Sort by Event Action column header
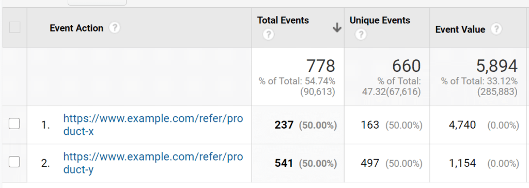529x188 pixels. (x=76, y=28)
